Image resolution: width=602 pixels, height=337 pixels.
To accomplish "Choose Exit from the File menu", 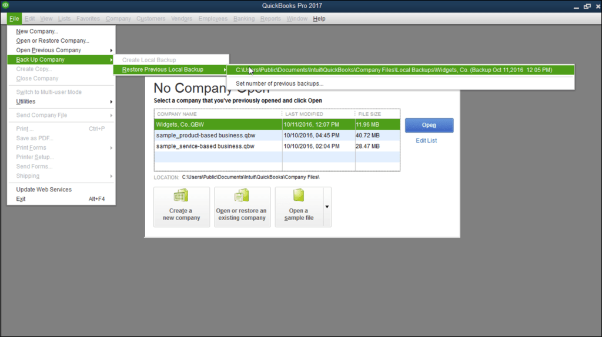I will (x=61, y=199).
